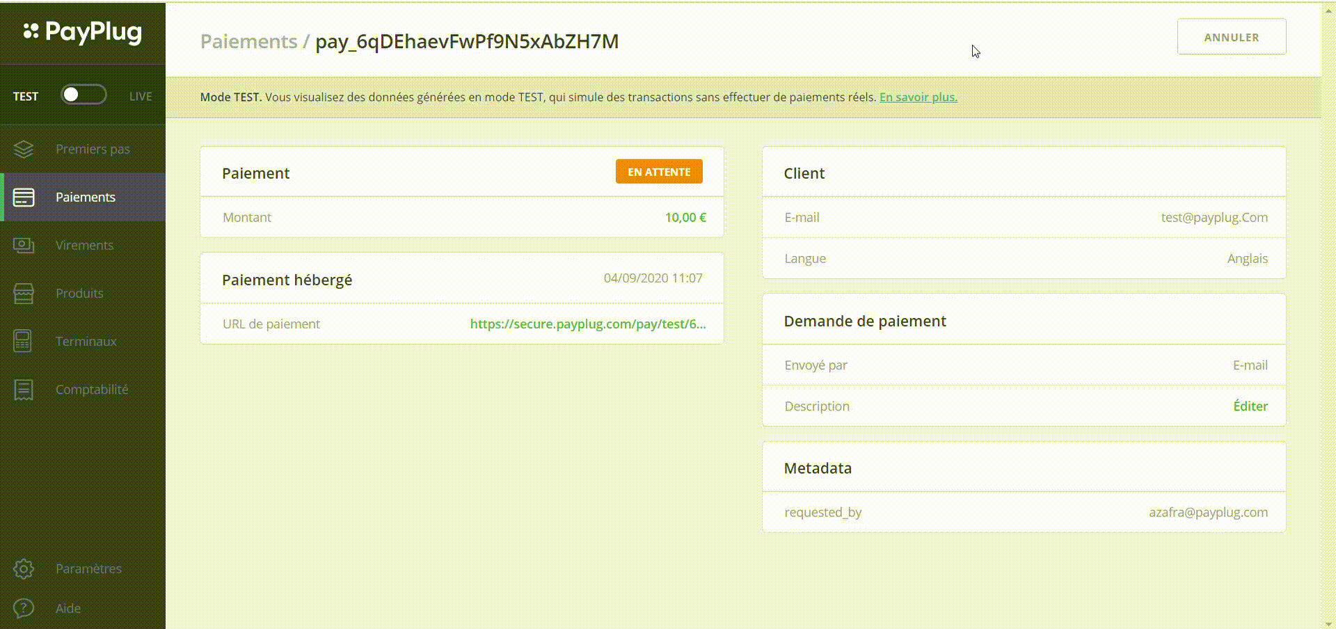
Task: Click the Terminaux device icon
Action: (x=23, y=341)
